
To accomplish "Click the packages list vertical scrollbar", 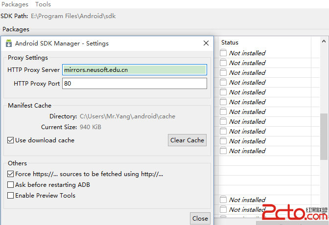I will click(324, 137).
